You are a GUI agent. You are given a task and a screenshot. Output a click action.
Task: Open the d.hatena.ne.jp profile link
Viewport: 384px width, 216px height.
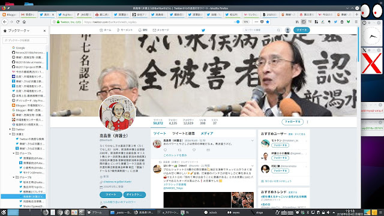[118, 182]
